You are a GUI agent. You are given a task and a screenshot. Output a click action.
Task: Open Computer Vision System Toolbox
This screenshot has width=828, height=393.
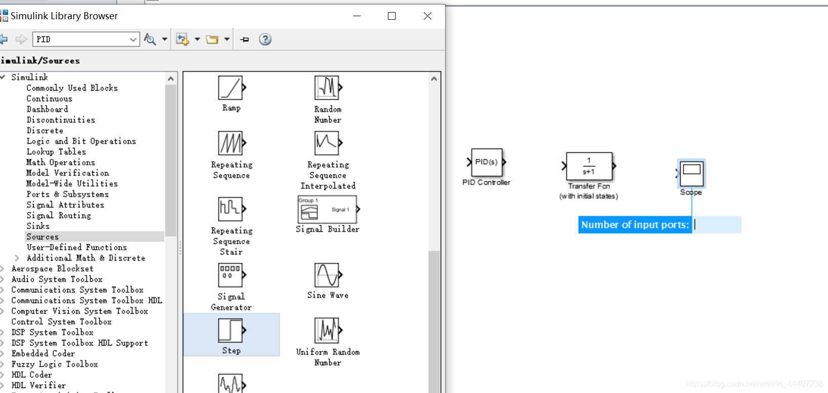point(80,311)
